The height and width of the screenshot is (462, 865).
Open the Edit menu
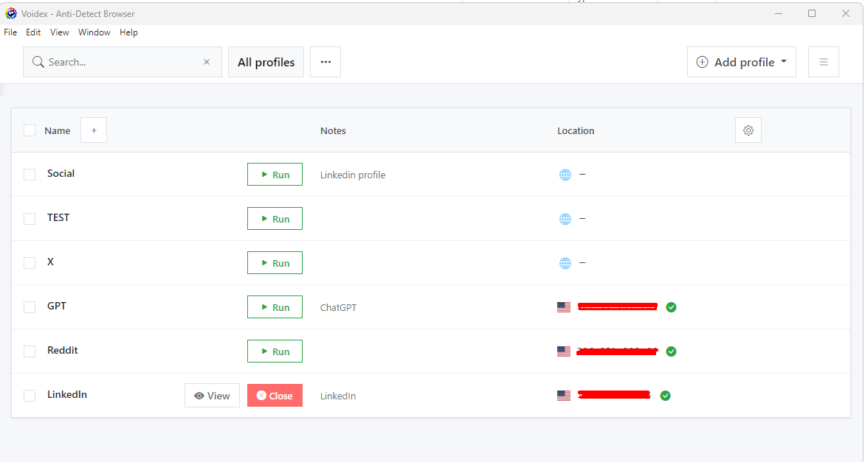coord(33,32)
